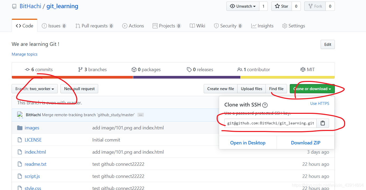The width and height of the screenshot is (366, 190).
Task: Switch to the Code tab
Action: (x=25, y=26)
